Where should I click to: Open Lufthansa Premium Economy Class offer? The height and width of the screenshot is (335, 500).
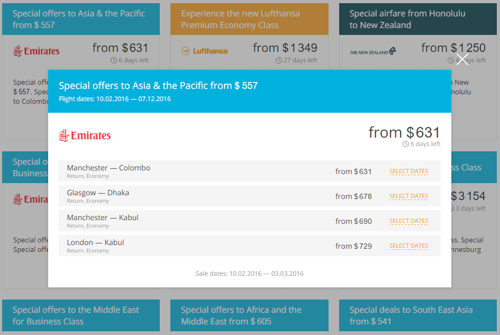click(249, 19)
